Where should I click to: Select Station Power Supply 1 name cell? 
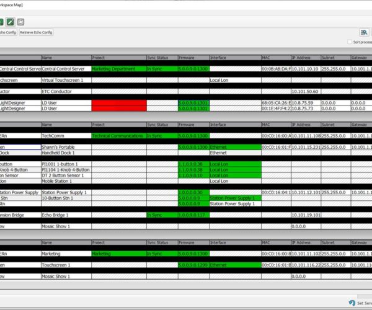point(65,192)
